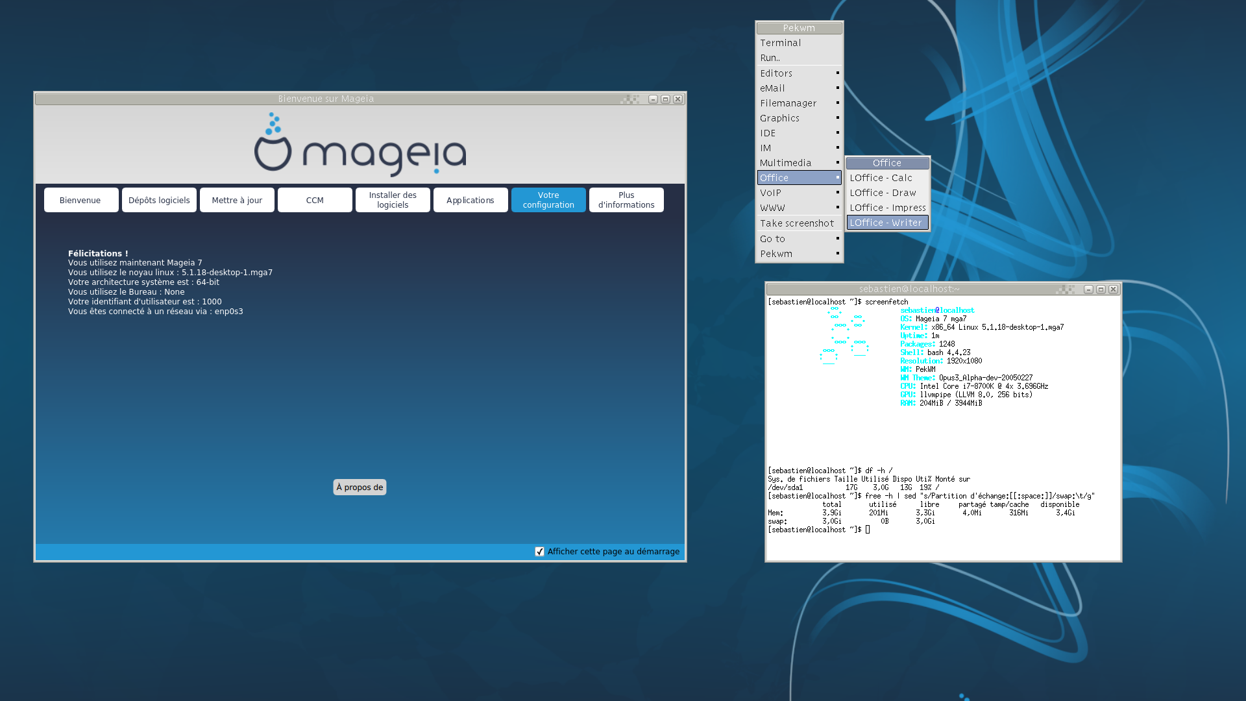Click 'WM Theme: Opus3_Alpha-dev-20050227' in terminal
1246x701 pixels.
pyautogui.click(x=966, y=378)
